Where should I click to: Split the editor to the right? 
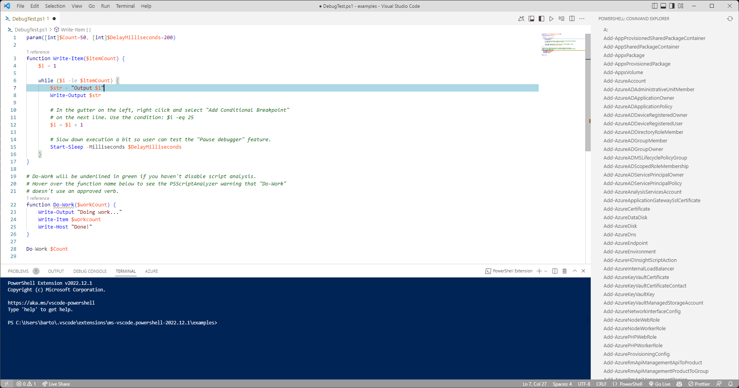coord(572,19)
